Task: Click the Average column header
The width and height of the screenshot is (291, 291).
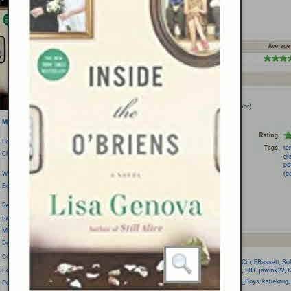Action: (279, 46)
